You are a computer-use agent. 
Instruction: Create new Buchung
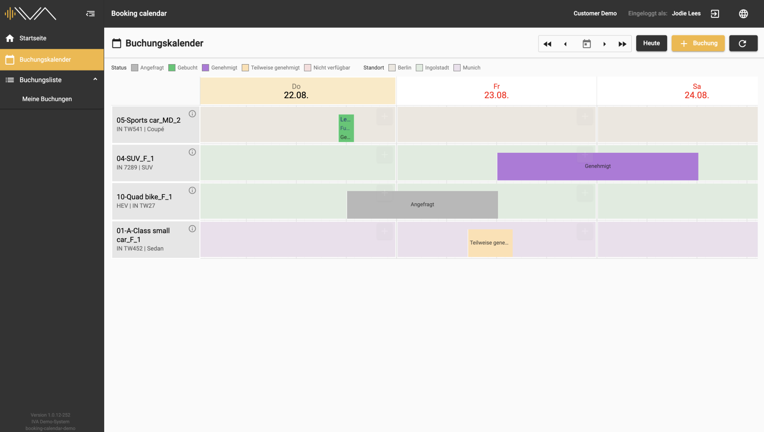698,43
